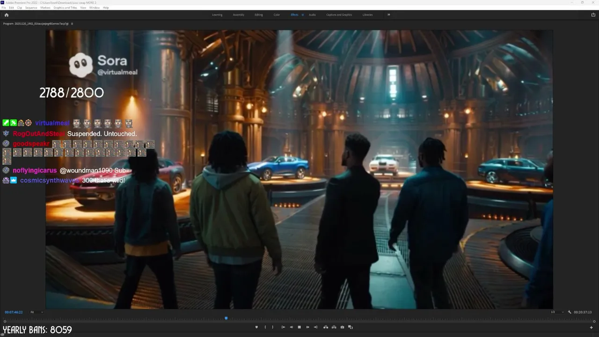Open the File menu

click(x=4, y=7)
